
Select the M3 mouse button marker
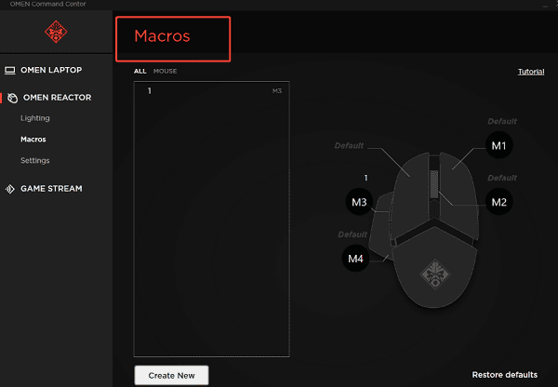(x=358, y=201)
